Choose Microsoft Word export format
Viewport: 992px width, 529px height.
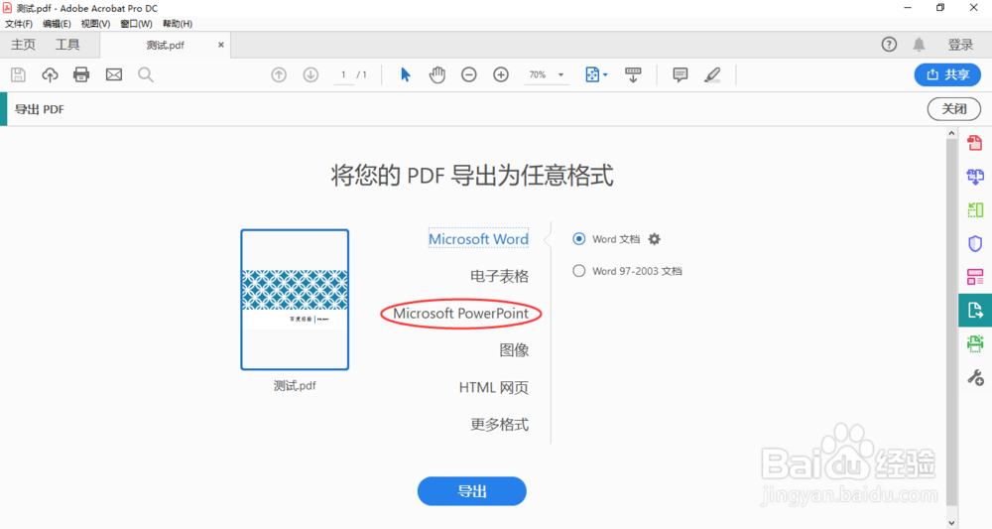(478, 239)
